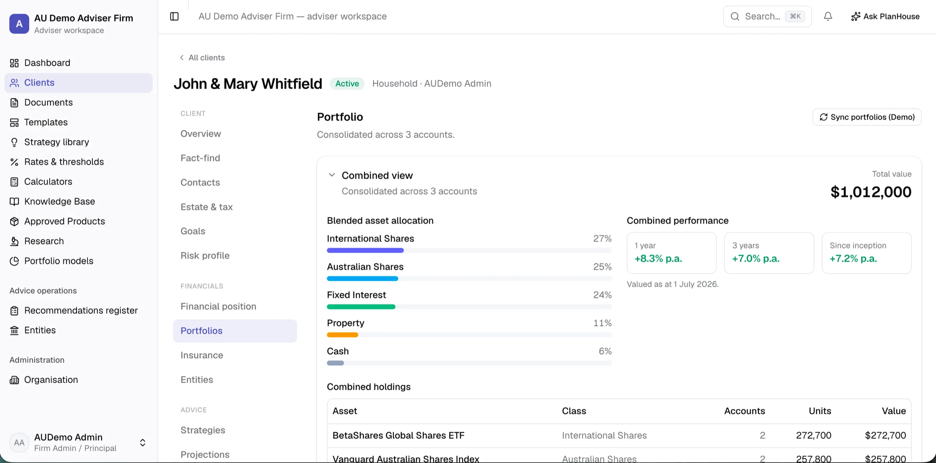Open Dashboard in the sidebar
Viewport: 936px width, 463px height.
click(x=78, y=63)
